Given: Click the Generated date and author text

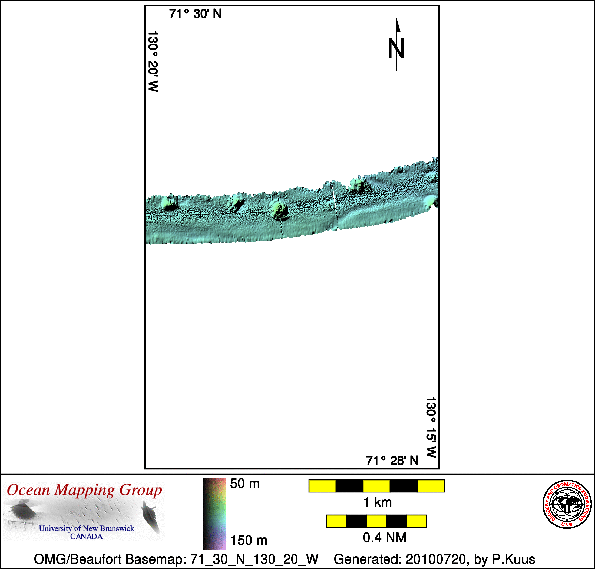Looking at the screenshot, I should click(434, 559).
